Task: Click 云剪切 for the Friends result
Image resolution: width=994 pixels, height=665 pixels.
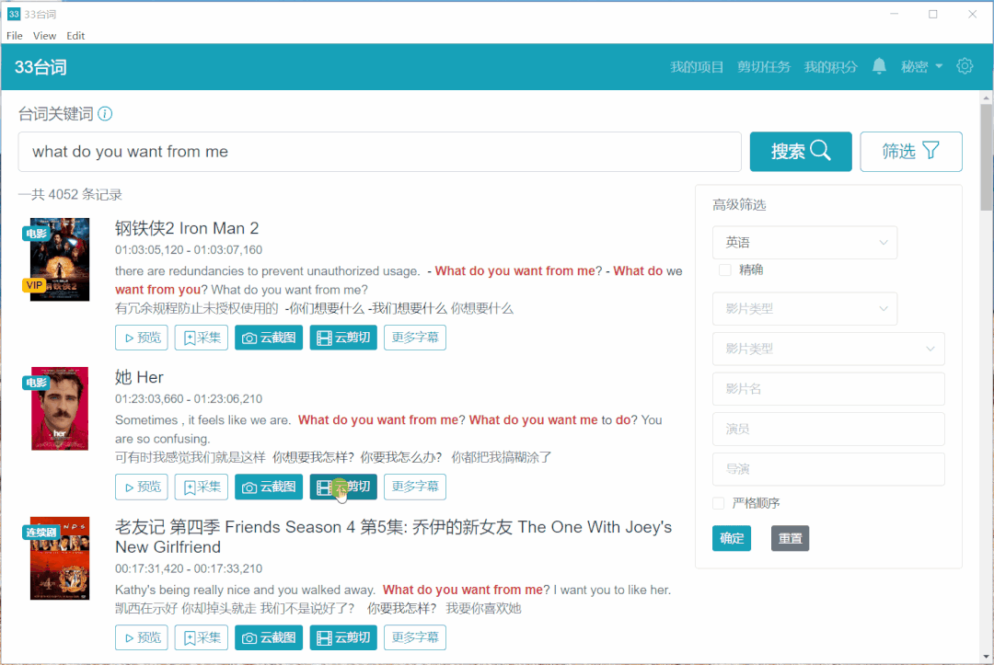Action: click(x=343, y=637)
